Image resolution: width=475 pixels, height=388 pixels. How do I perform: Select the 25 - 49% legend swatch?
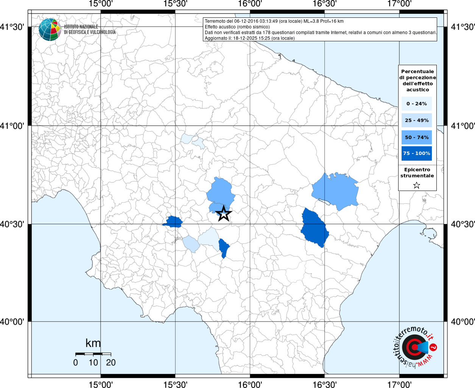417,120
